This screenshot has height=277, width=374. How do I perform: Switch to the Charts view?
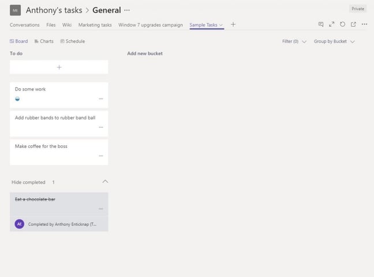43,41
